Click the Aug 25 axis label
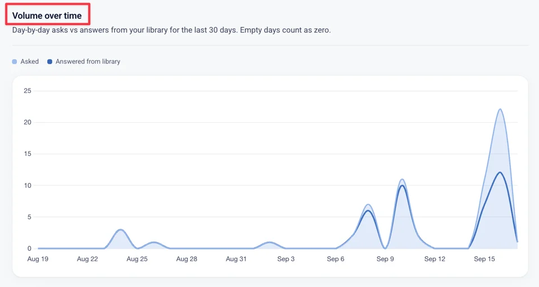This screenshot has width=539, height=287. (x=137, y=259)
